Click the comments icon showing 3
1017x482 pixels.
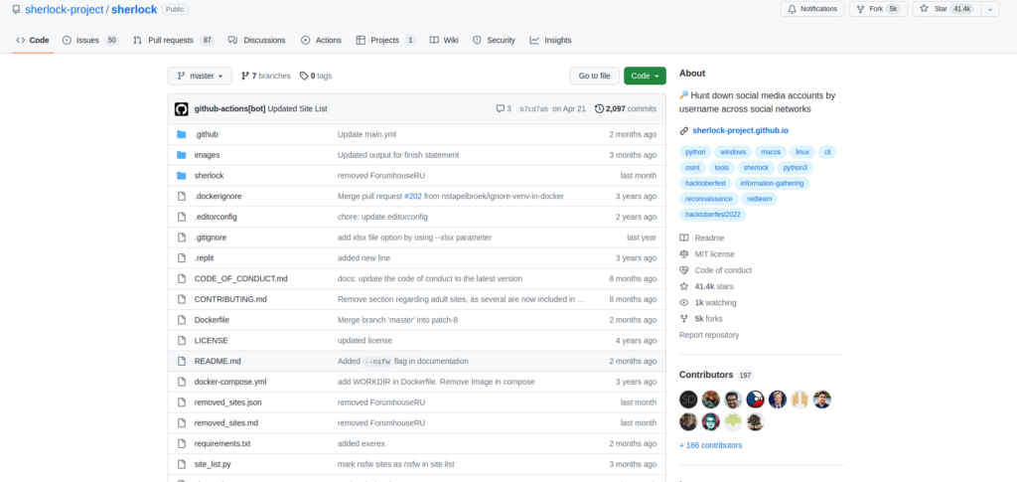[x=501, y=109]
